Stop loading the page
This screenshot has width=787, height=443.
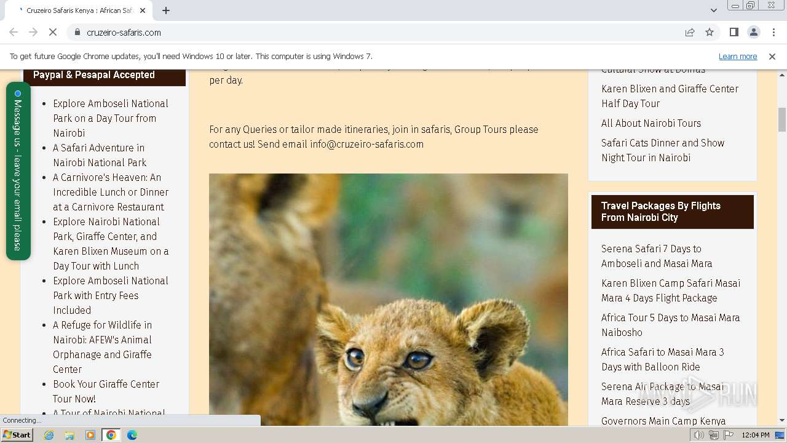[x=53, y=32]
